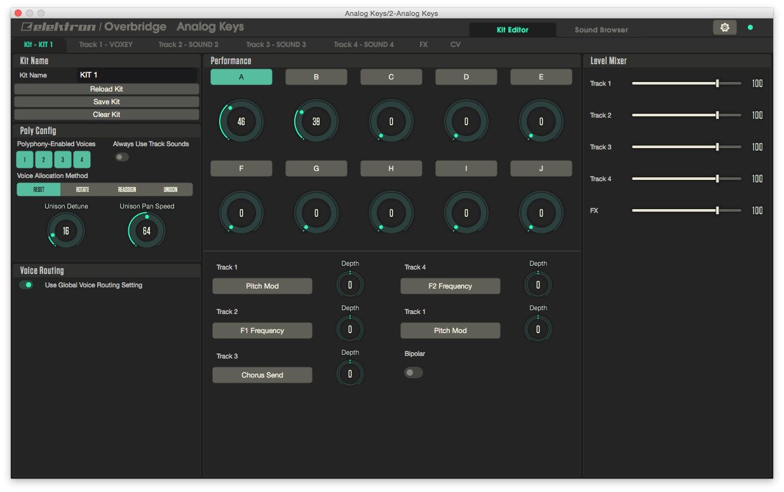This screenshot has height=492, width=784.
Task: Switch to Kit Editor tab
Action: coord(512,29)
